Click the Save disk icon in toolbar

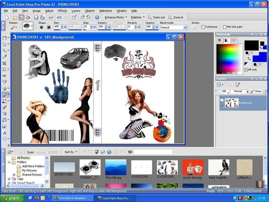[36, 18]
